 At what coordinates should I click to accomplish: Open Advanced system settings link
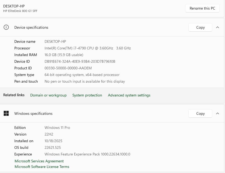129,95
